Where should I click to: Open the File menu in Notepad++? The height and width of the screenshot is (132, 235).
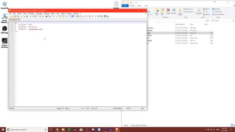point(10,14)
